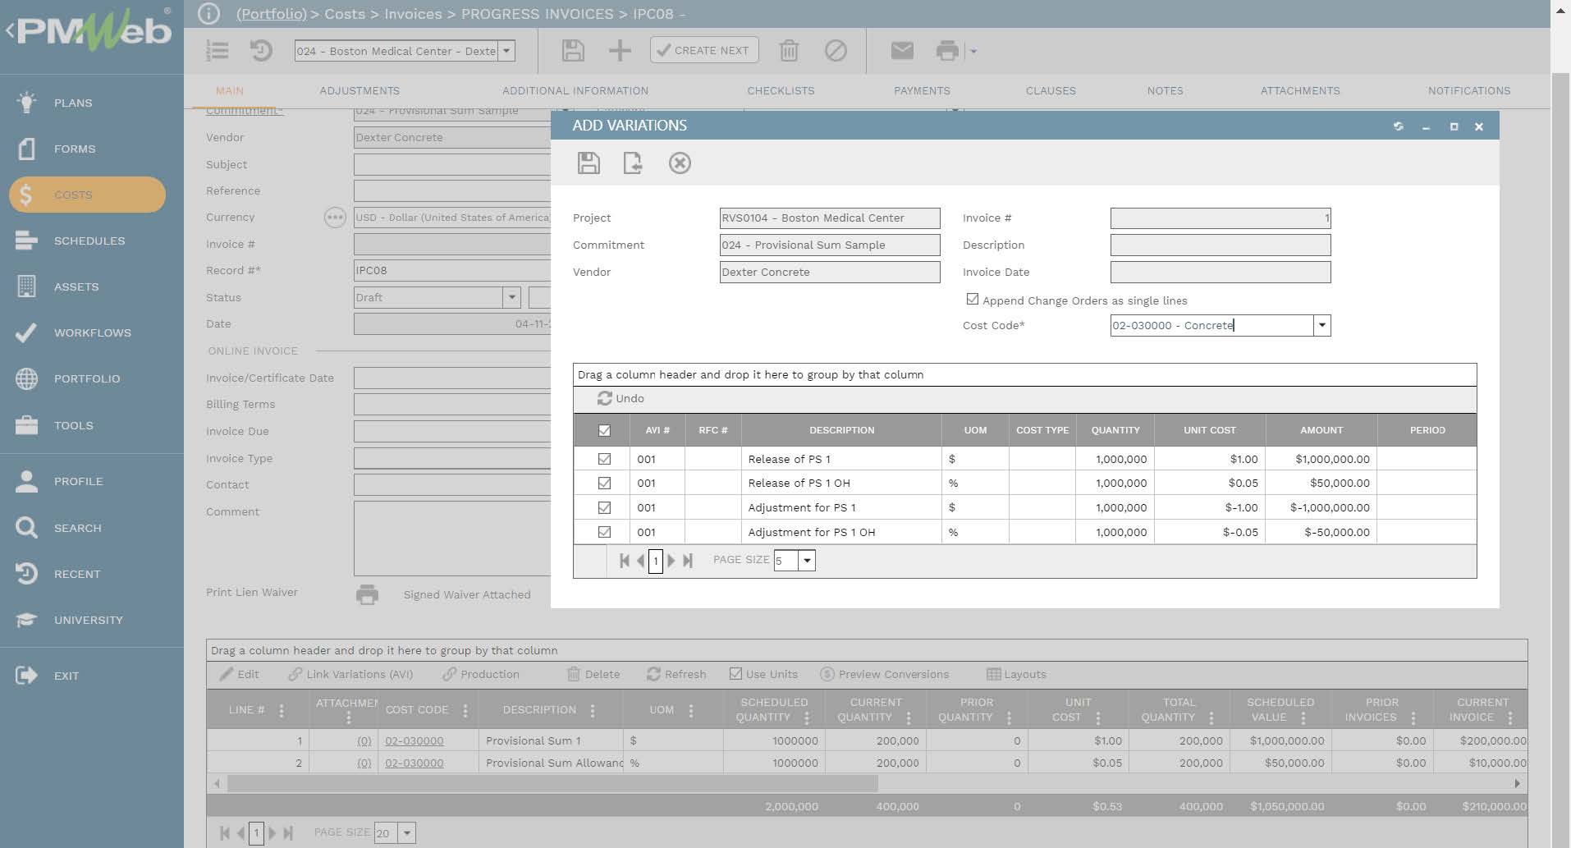
Task: Click save and exit icon in Add Variations
Action: 633,163
